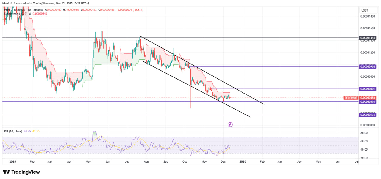The width and height of the screenshot is (381, 179).
Task: Click the 0.00001800 price axis value
Action: pos(368,16)
